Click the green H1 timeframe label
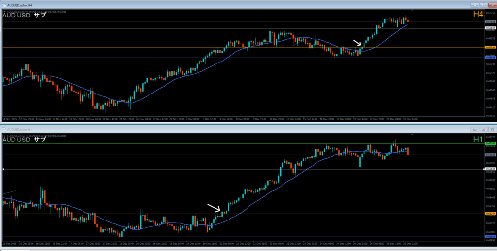The width and height of the screenshot is (497, 251). (x=478, y=140)
